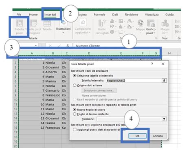Close the Crea tabella pivot dialog
This screenshot has width=193, height=156.
[x=163, y=64]
